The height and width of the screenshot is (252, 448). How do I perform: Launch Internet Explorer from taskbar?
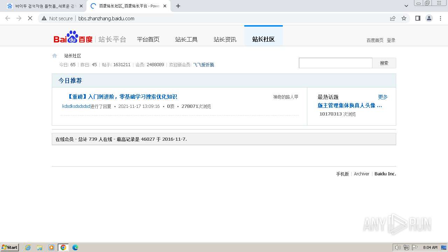tap(28, 247)
